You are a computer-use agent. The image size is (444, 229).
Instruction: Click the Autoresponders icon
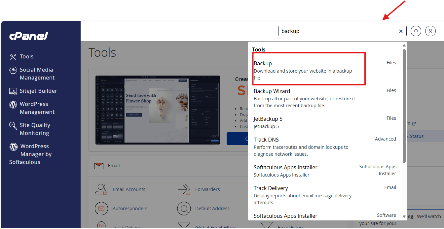(x=101, y=209)
